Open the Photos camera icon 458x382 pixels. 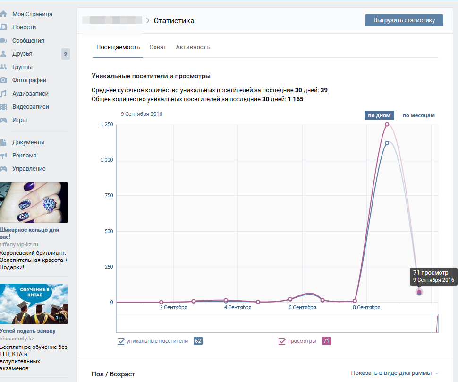(x=3, y=80)
